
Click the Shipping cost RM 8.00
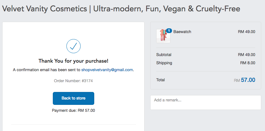tap(248, 63)
